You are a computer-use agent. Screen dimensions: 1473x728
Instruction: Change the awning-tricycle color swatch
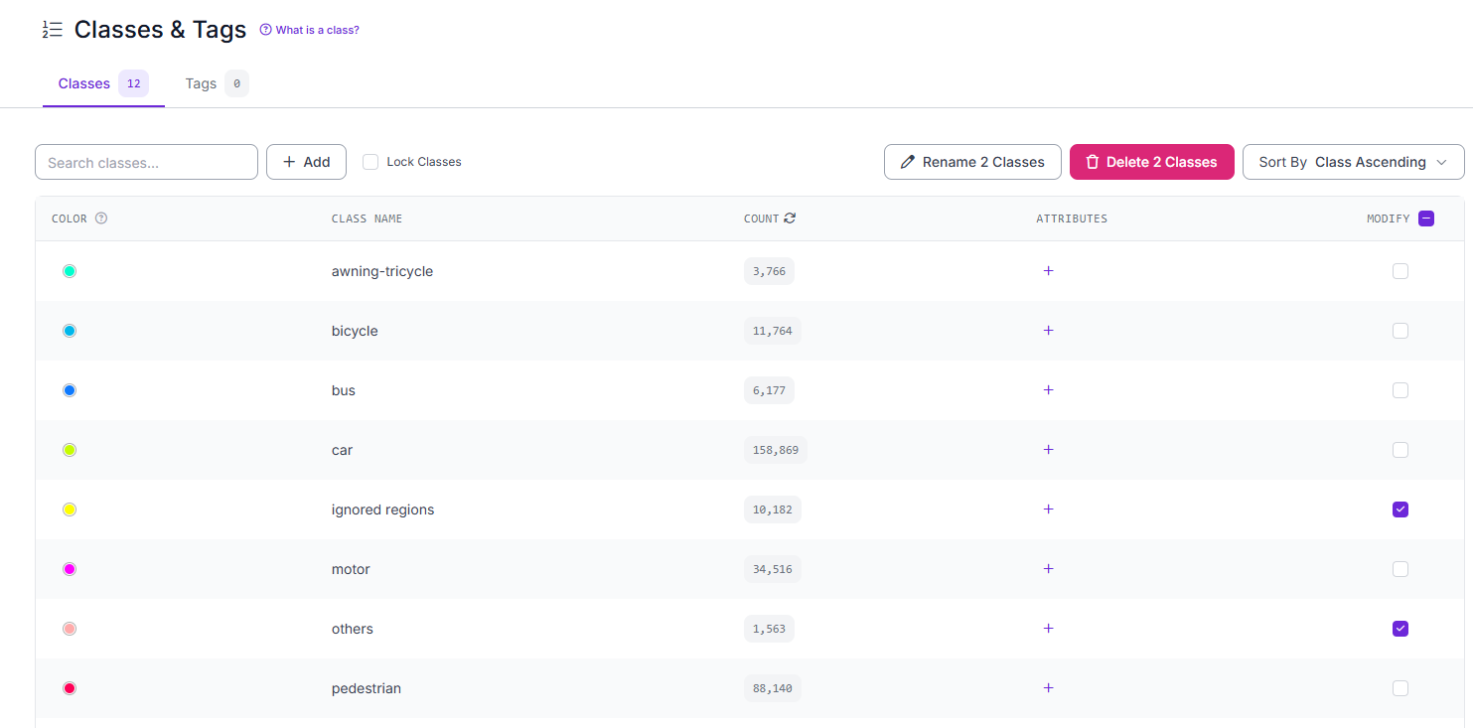click(70, 271)
